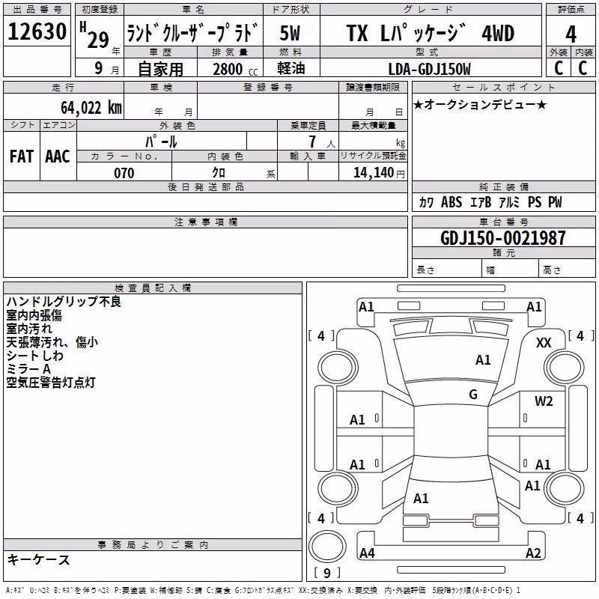The height and width of the screenshot is (599, 599).
Task: Select the H29 first registration year
Action: [94, 36]
